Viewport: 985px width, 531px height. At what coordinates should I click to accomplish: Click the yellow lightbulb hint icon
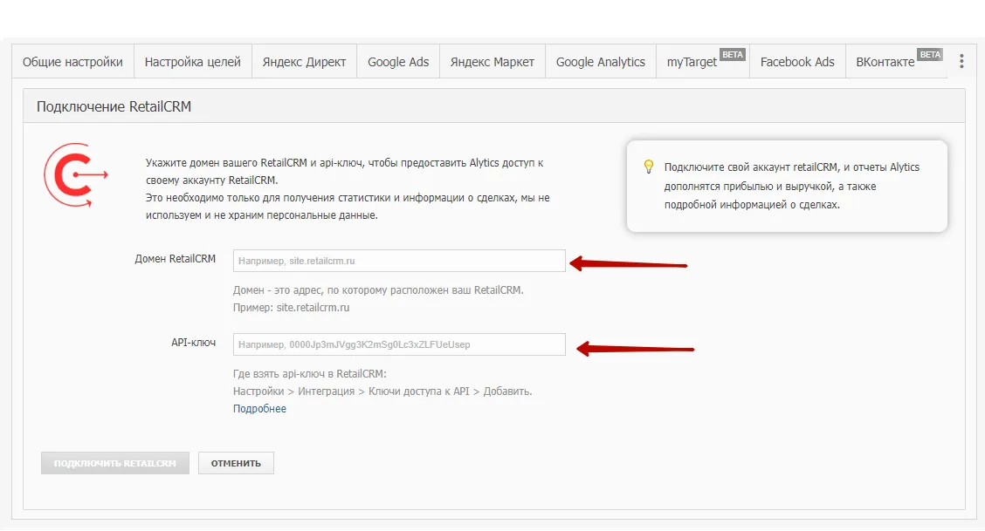[648, 167]
